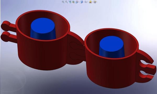Toggle the Section View tool

[73, 2]
